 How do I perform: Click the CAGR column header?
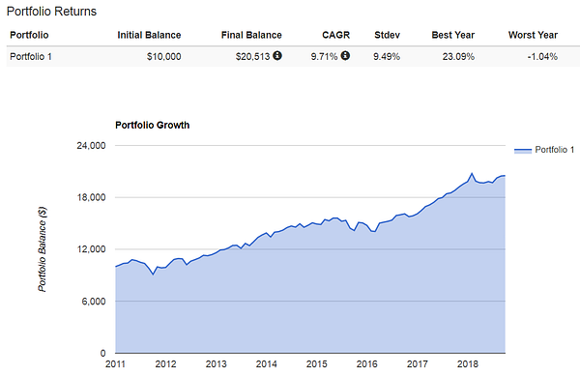[335, 35]
